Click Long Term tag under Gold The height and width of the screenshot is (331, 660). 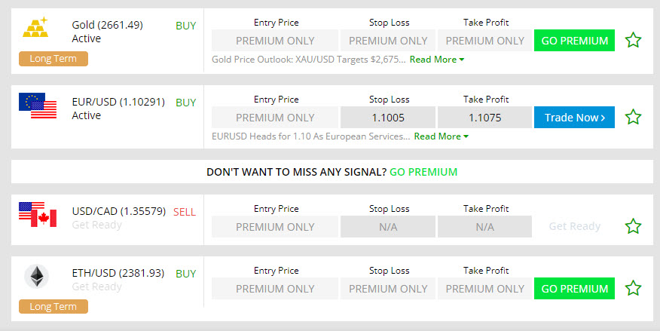coord(53,59)
